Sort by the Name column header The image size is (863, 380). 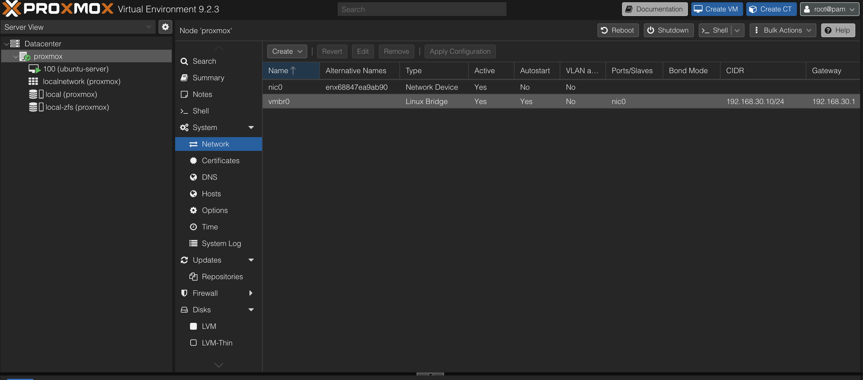coord(291,71)
